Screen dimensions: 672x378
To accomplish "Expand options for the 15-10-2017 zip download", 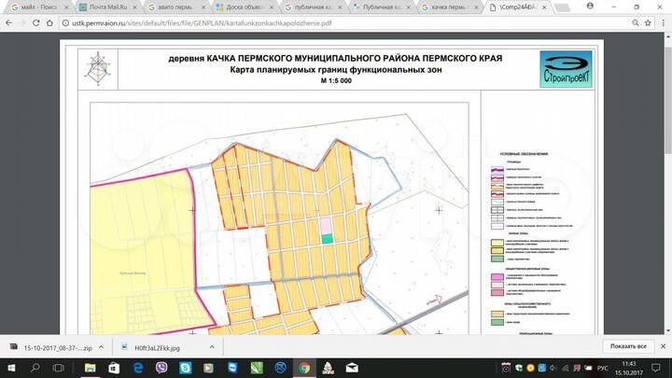I will [99, 345].
